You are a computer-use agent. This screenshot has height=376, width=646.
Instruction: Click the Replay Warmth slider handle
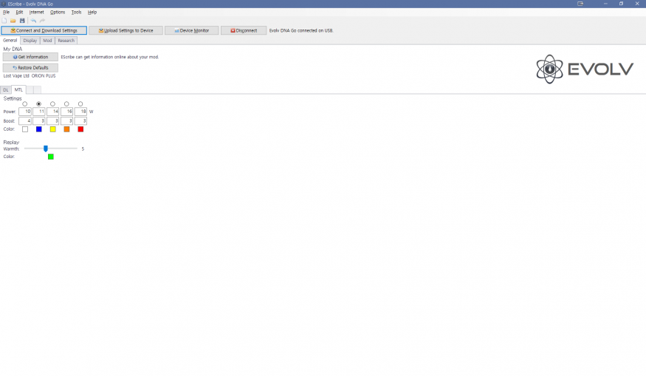tap(46, 148)
